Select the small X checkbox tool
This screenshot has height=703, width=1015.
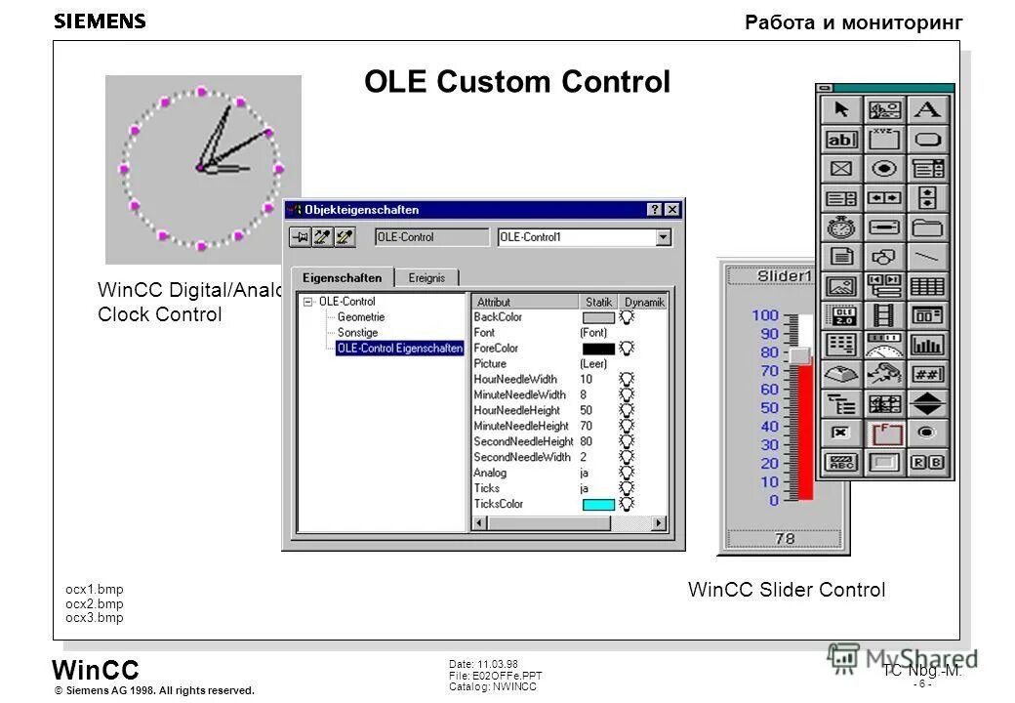(x=841, y=434)
